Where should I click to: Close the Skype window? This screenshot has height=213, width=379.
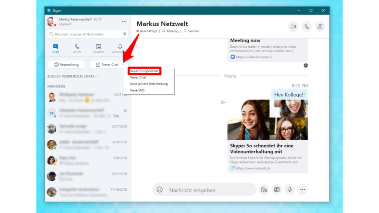coord(323,11)
